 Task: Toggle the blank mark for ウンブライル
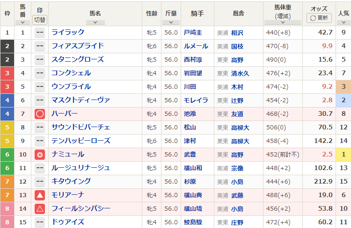tap(40, 87)
